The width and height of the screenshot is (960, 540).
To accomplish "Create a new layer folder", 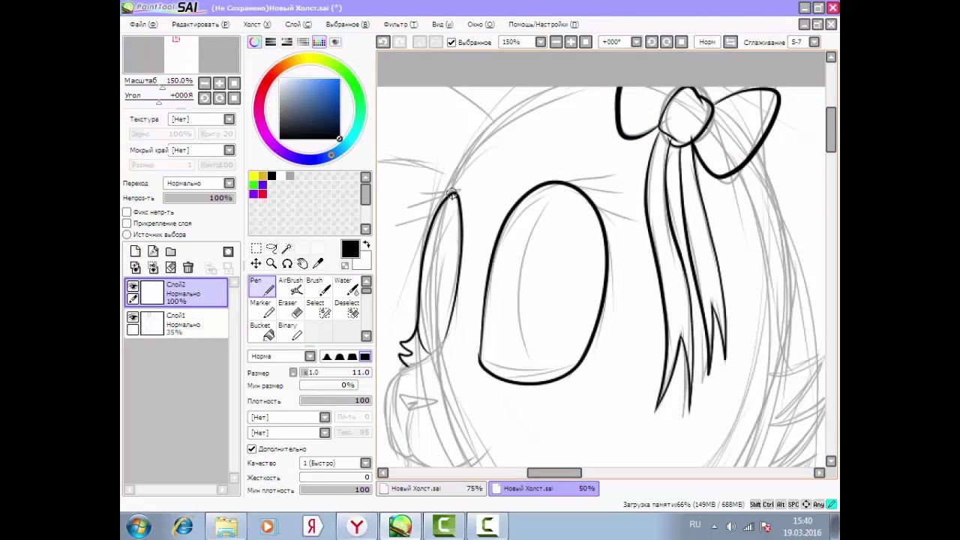I will click(171, 252).
